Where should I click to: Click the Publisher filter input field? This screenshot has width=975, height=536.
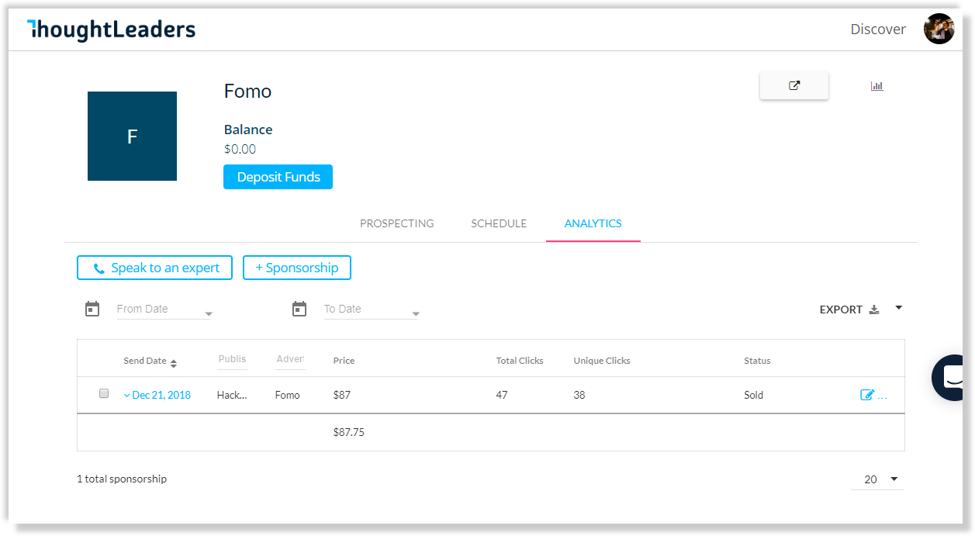[x=232, y=360]
